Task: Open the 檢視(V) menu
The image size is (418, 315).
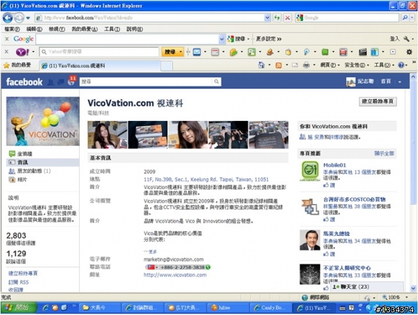Action: [57, 29]
